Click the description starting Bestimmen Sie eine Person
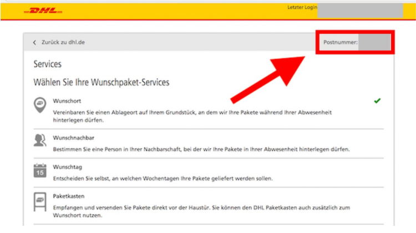Viewport: 416px width, 233px height. pyautogui.click(x=201, y=149)
